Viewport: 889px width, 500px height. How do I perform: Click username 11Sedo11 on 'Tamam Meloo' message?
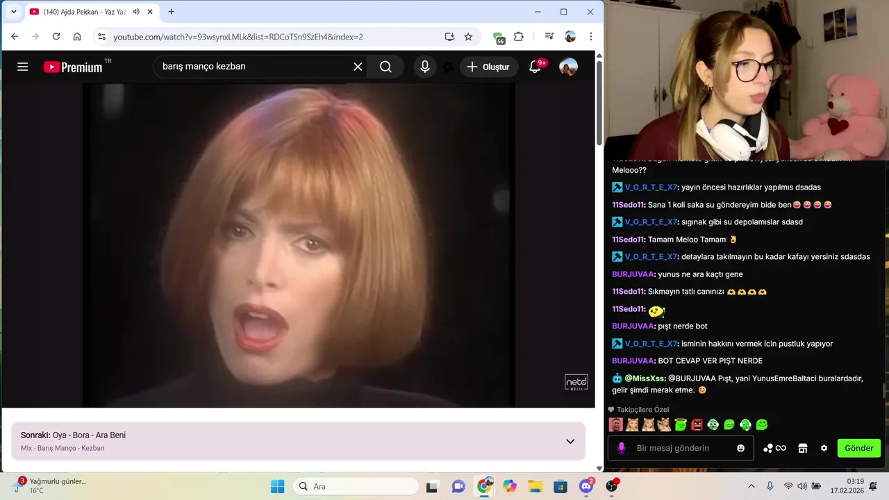[628, 240]
